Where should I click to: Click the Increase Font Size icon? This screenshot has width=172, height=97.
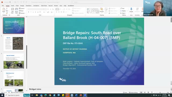pyautogui.click(x=48, y=9)
